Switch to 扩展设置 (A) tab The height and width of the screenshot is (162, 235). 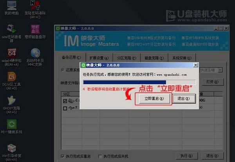click(x=99, y=58)
